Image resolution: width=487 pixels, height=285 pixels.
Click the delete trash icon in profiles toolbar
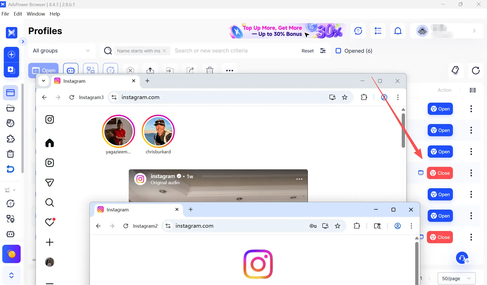click(x=210, y=70)
